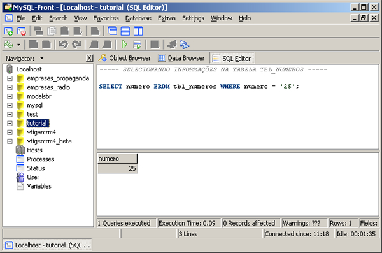Screen dimensions: 382x253
Task: Cascade the child windows
Action: [x=112, y=31]
